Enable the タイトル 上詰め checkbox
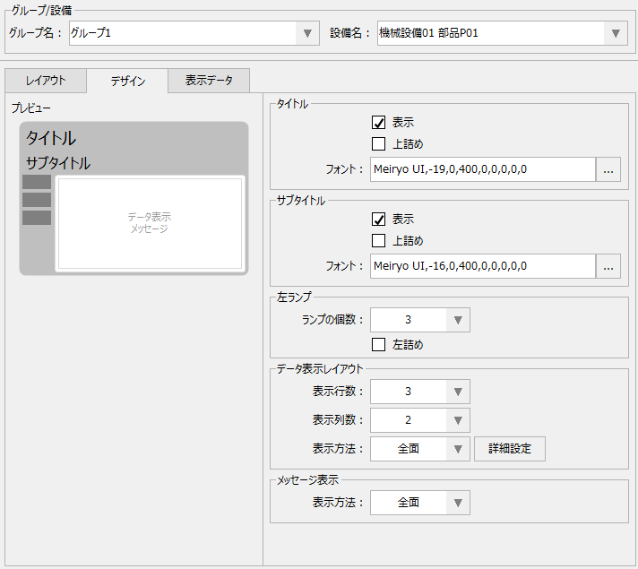This screenshot has height=569, width=638. pos(378,143)
